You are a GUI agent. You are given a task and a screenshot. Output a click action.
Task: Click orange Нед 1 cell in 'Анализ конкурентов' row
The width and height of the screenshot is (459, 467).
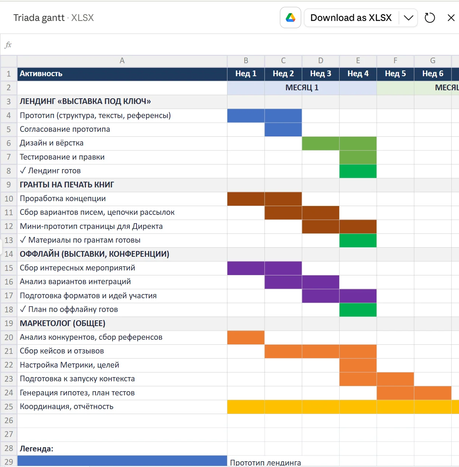tap(246, 337)
